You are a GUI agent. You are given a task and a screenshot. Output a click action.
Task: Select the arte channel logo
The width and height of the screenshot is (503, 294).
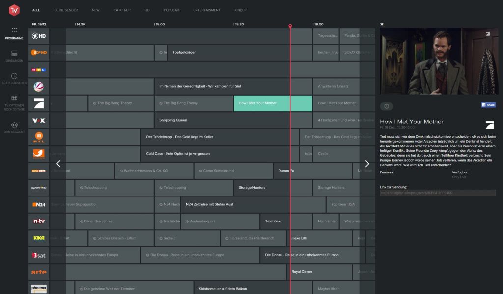tap(39, 272)
